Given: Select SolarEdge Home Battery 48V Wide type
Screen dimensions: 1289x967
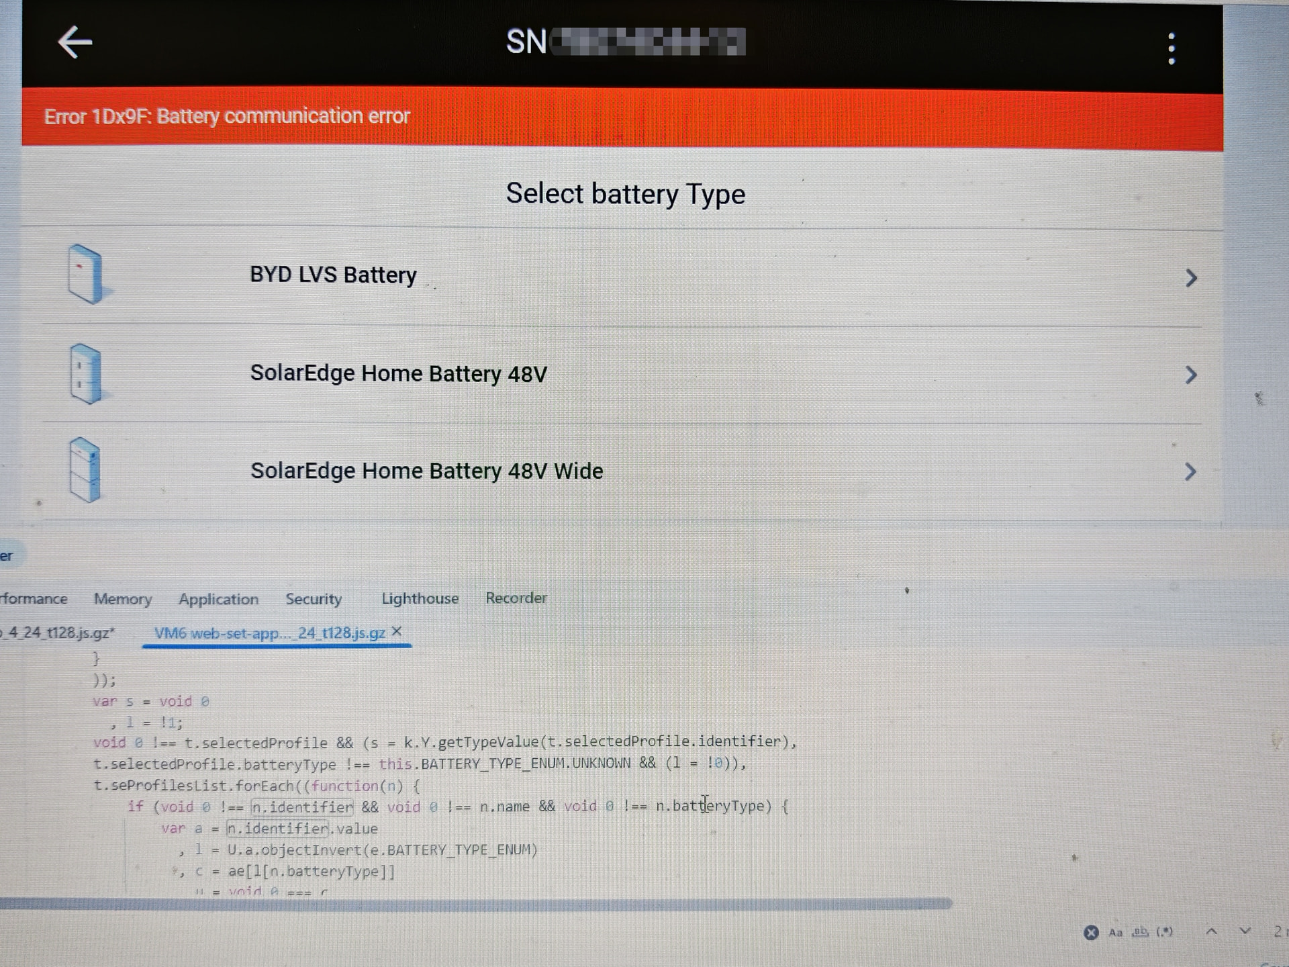Looking at the screenshot, I should coord(622,471).
